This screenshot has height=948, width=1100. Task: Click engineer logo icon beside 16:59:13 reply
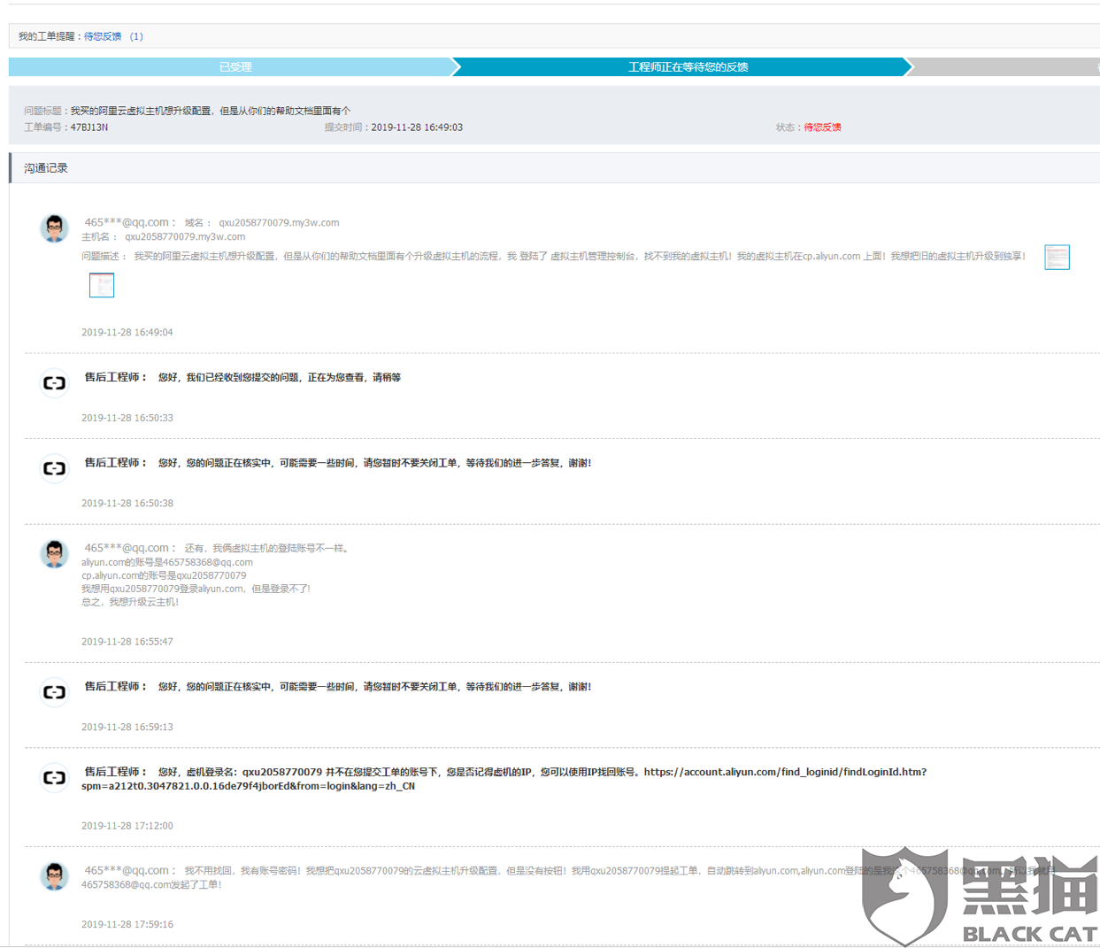click(55, 692)
